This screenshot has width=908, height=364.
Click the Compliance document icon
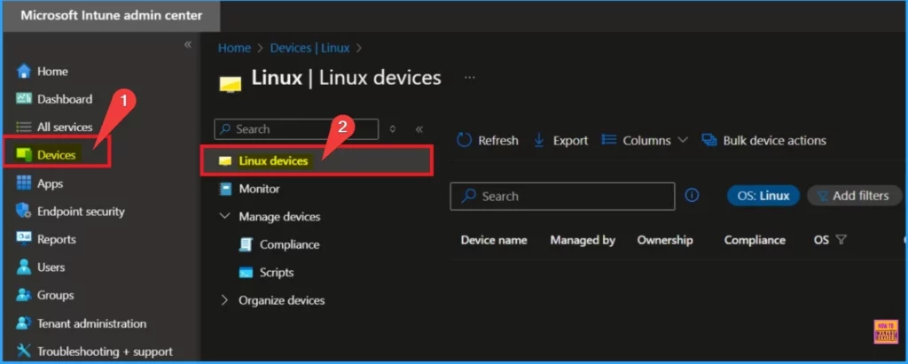pos(246,244)
